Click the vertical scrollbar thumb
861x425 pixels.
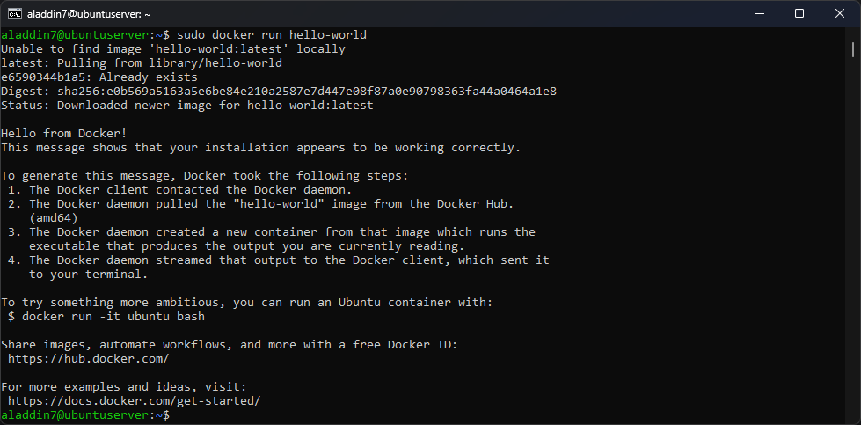click(x=853, y=50)
